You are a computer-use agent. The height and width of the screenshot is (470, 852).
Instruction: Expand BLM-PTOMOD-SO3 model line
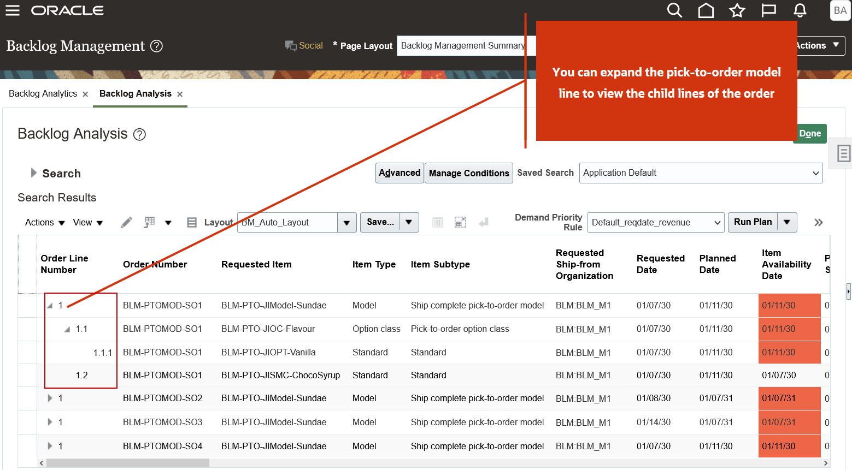[x=50, y=422]
